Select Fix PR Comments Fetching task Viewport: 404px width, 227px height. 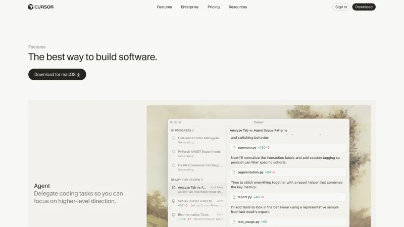(197, 167)
